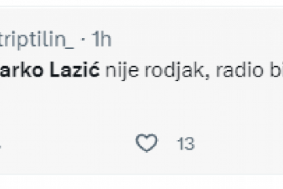Viewport: 283px width, 189px height.
Task: Open the tweet via the 1h timestamp
Action: click(x=101, y=40)
